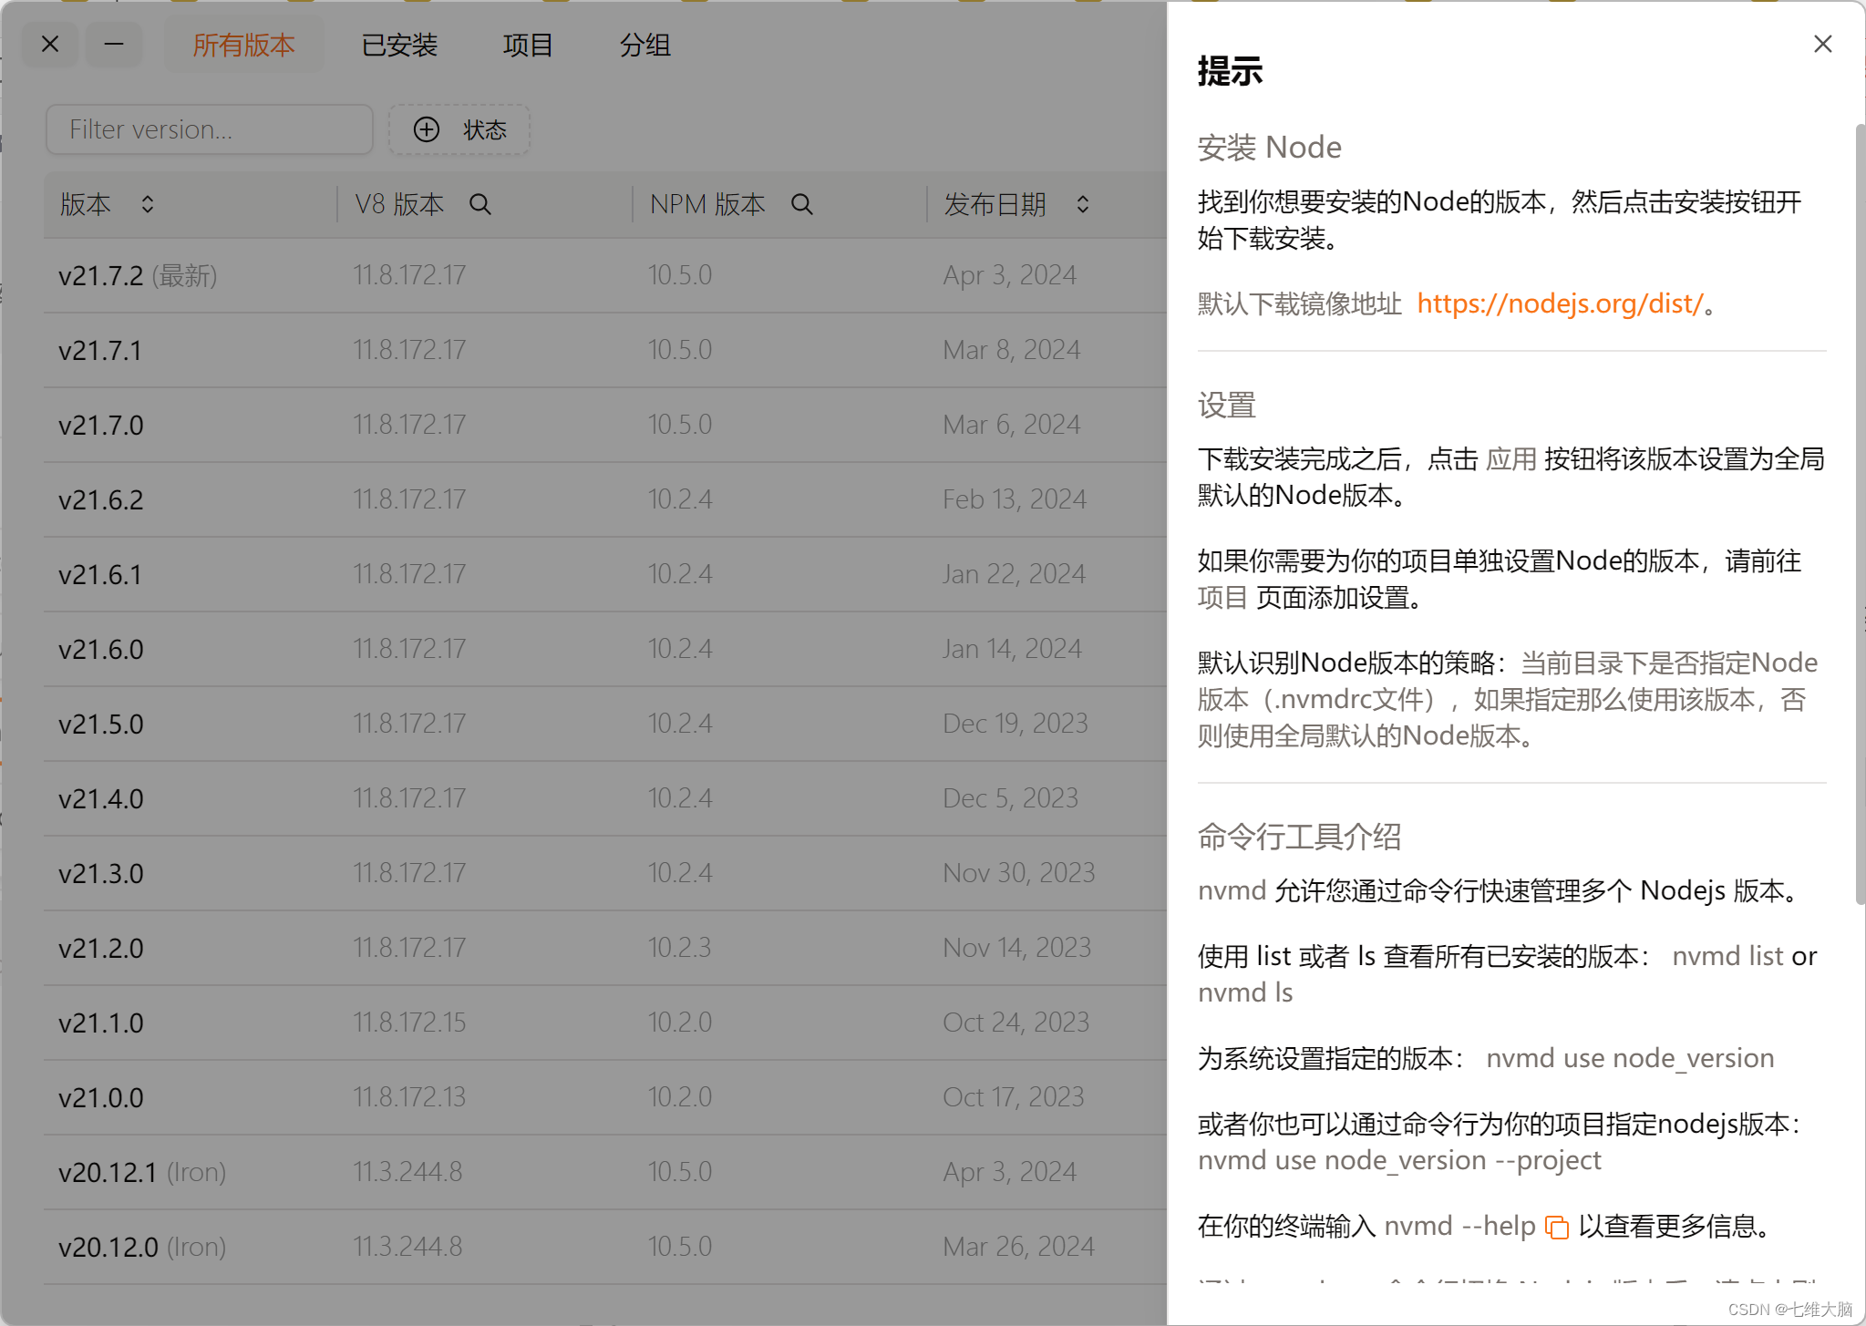Select the v21.7.2 (最新) row
This screenshot has width=1866, height=1326.
[x=605, y=275]
